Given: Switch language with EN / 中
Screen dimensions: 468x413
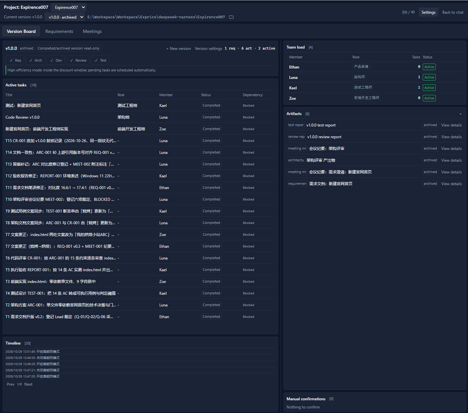Looking at the screenshot, I should 408,12.
